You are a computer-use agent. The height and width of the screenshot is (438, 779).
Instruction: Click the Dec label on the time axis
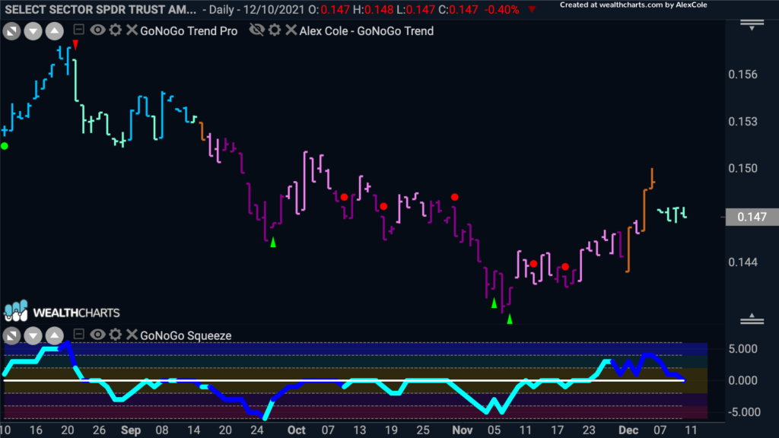628,430
